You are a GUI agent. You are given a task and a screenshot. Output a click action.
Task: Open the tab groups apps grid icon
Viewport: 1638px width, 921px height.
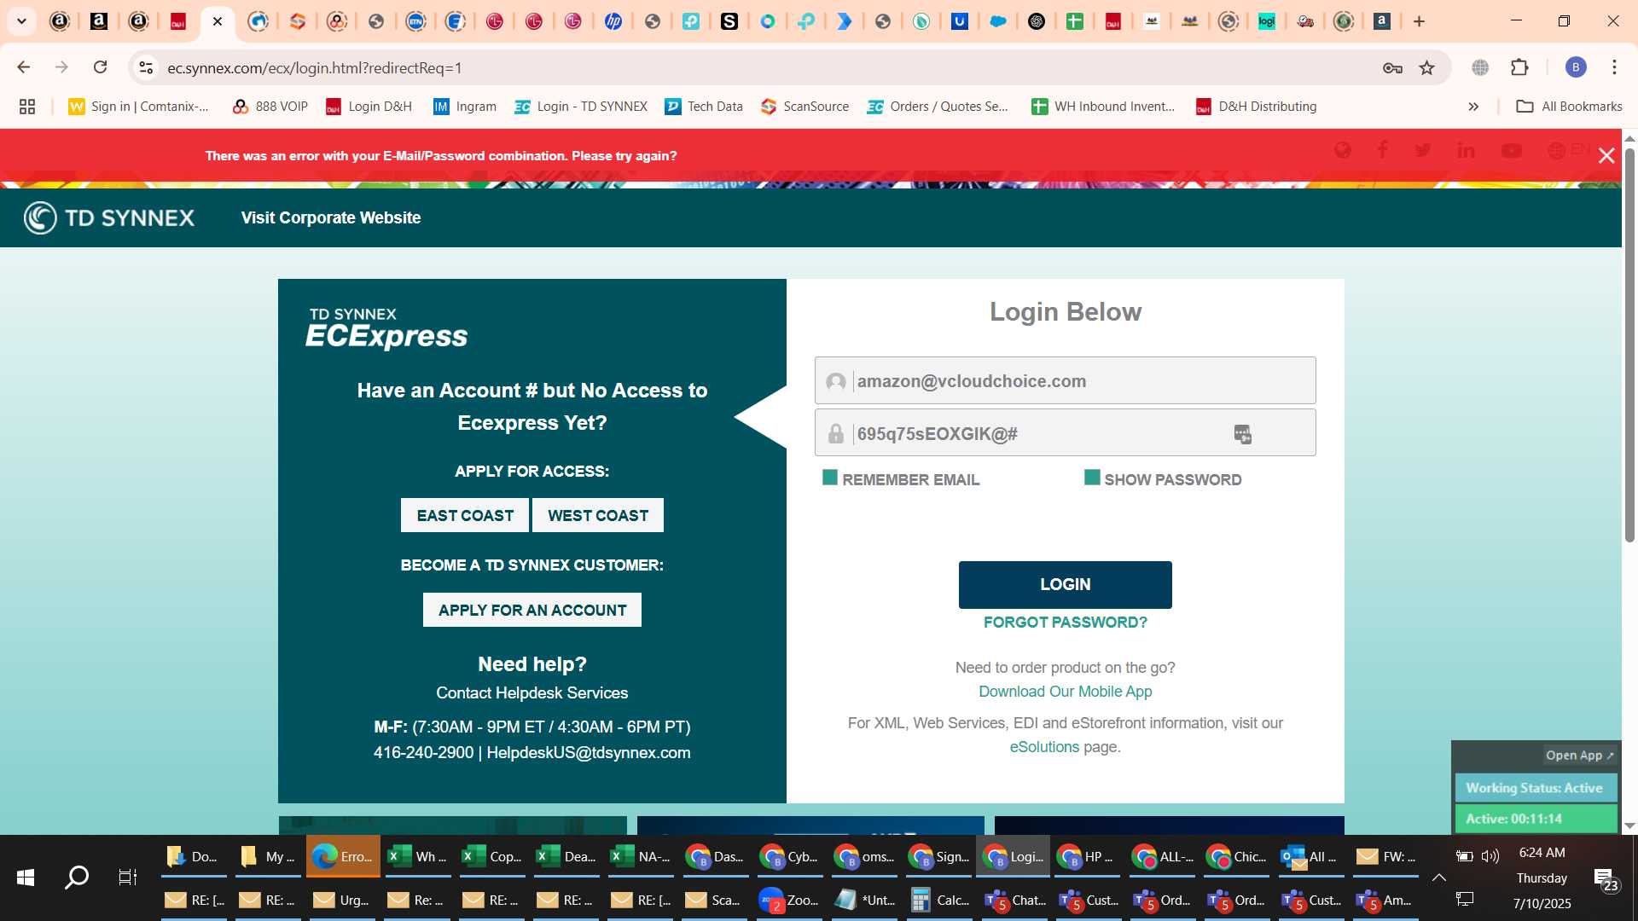click(27, 107)
